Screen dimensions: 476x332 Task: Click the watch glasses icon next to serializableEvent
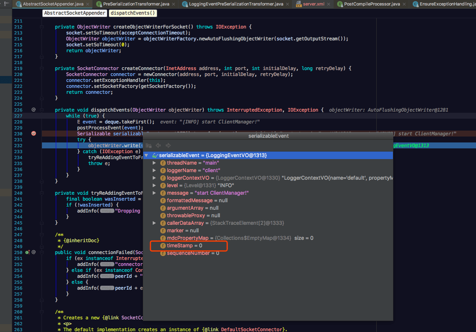(156, 155)
